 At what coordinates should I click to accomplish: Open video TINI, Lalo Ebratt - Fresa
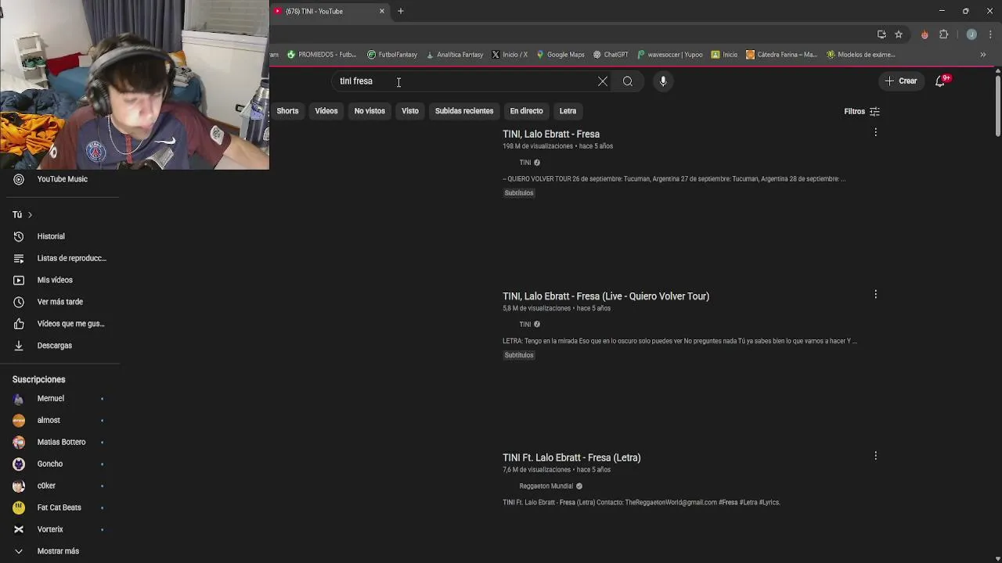click(x=551, y=134)
